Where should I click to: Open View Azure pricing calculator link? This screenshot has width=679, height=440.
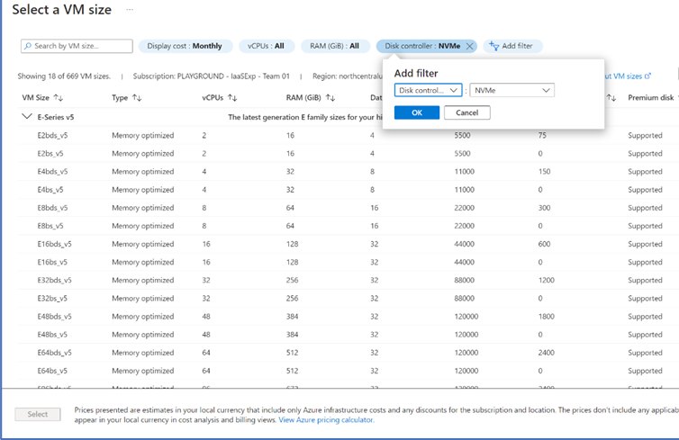(x=327, y=419)
